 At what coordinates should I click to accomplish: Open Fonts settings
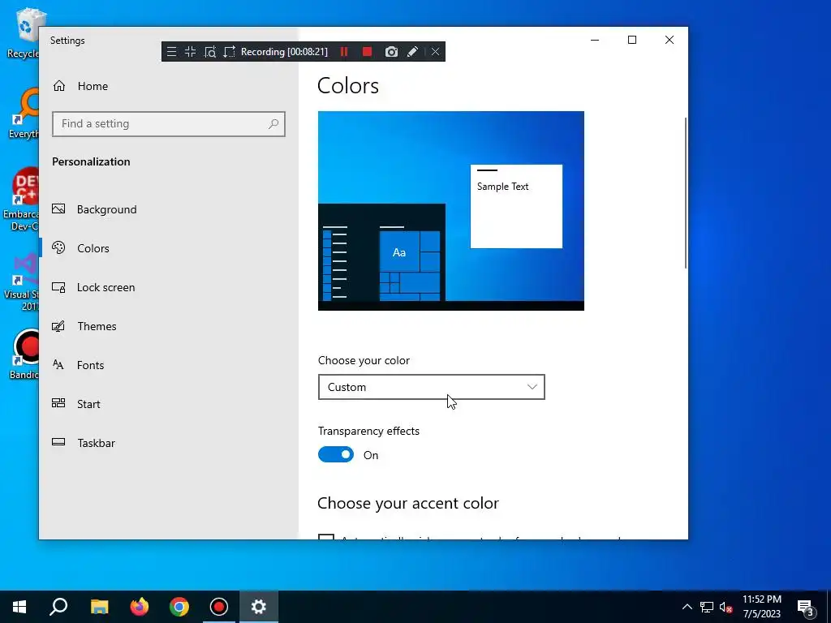pyautogui.click(x=169, y=365)
